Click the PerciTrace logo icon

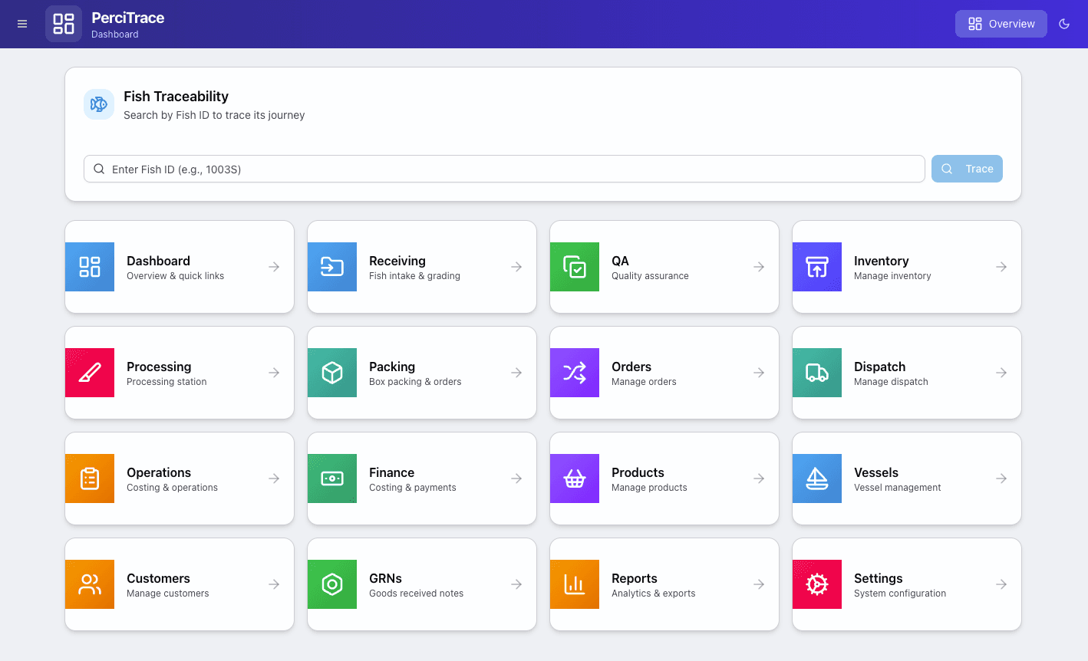64,24
